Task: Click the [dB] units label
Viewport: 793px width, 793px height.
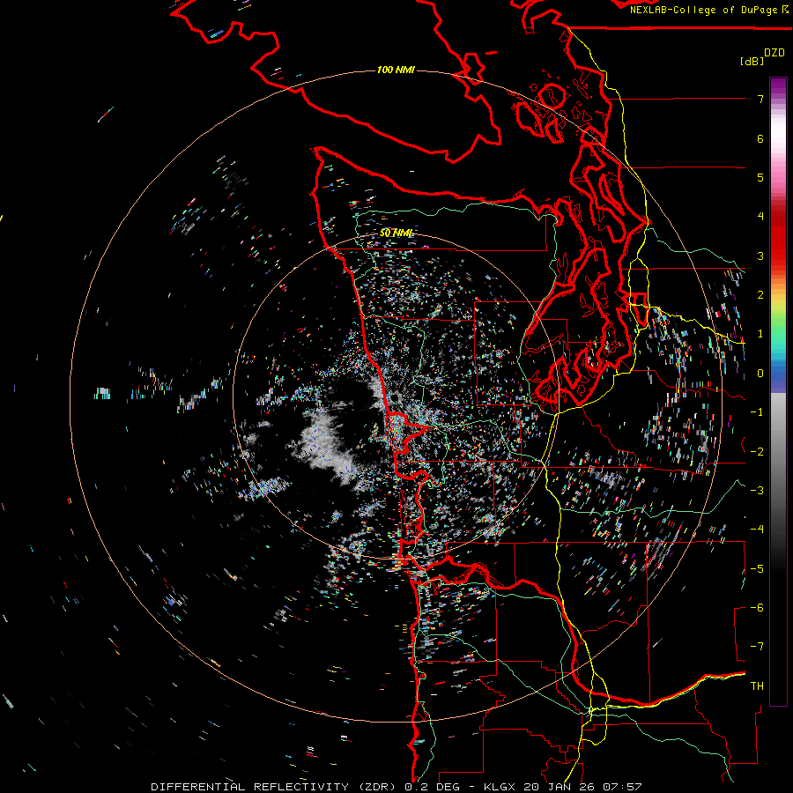Action: pos(752,61)
